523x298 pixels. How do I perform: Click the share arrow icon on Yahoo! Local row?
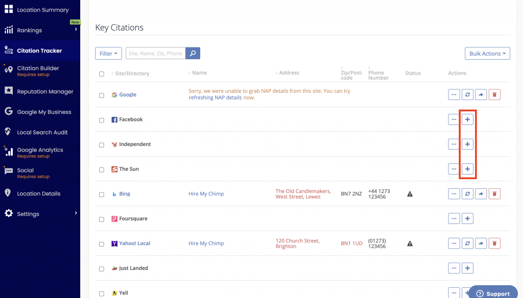(481, 243)
